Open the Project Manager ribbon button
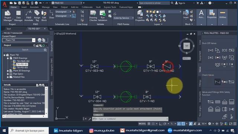The height and width of the screenshot is (134, 238). (x=7, y=16)
